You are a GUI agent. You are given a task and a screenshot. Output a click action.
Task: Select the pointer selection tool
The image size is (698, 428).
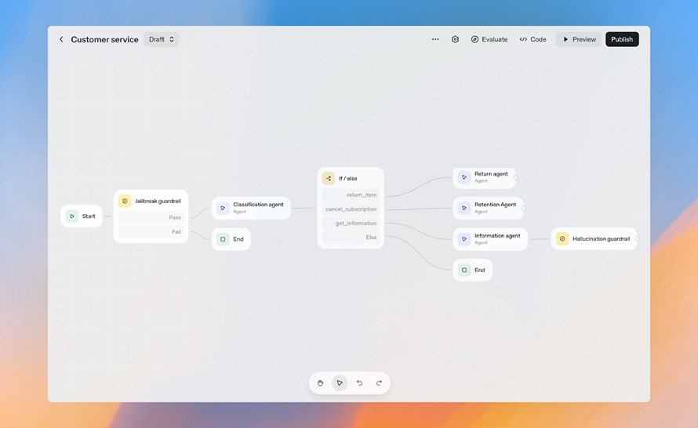pos(340,383)
